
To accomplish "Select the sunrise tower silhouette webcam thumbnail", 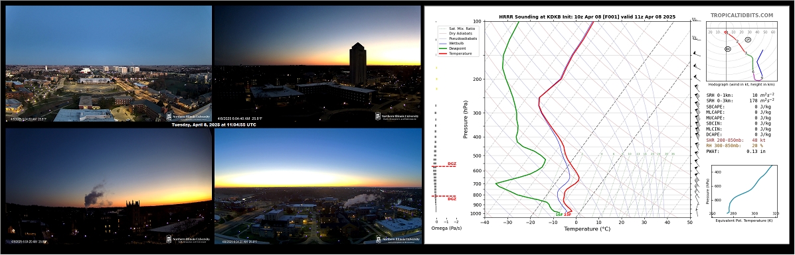I will coord(318,64).
